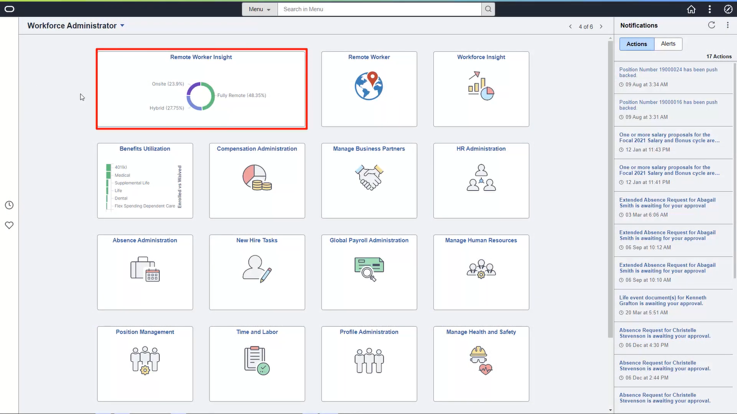737x414 pixels.
Task: Open the Manage Health and Safety tile
Action: [x=481, y=364]
